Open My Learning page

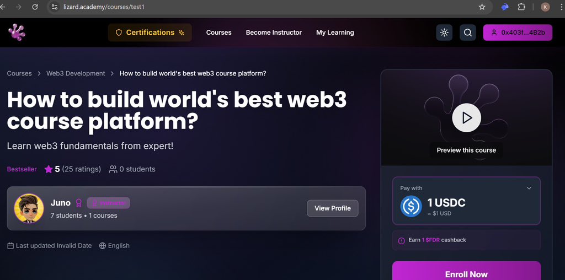point(335,33)
